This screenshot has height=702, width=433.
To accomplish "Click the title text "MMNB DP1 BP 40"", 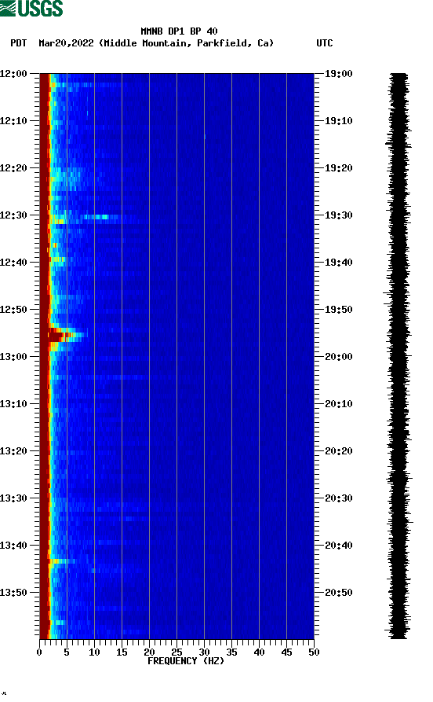I will (179, 31).
